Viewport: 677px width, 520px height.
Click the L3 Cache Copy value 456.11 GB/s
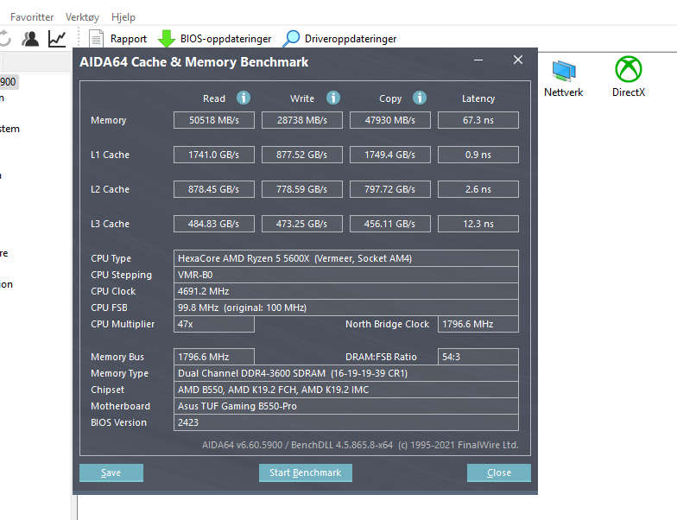click(390, 224)
